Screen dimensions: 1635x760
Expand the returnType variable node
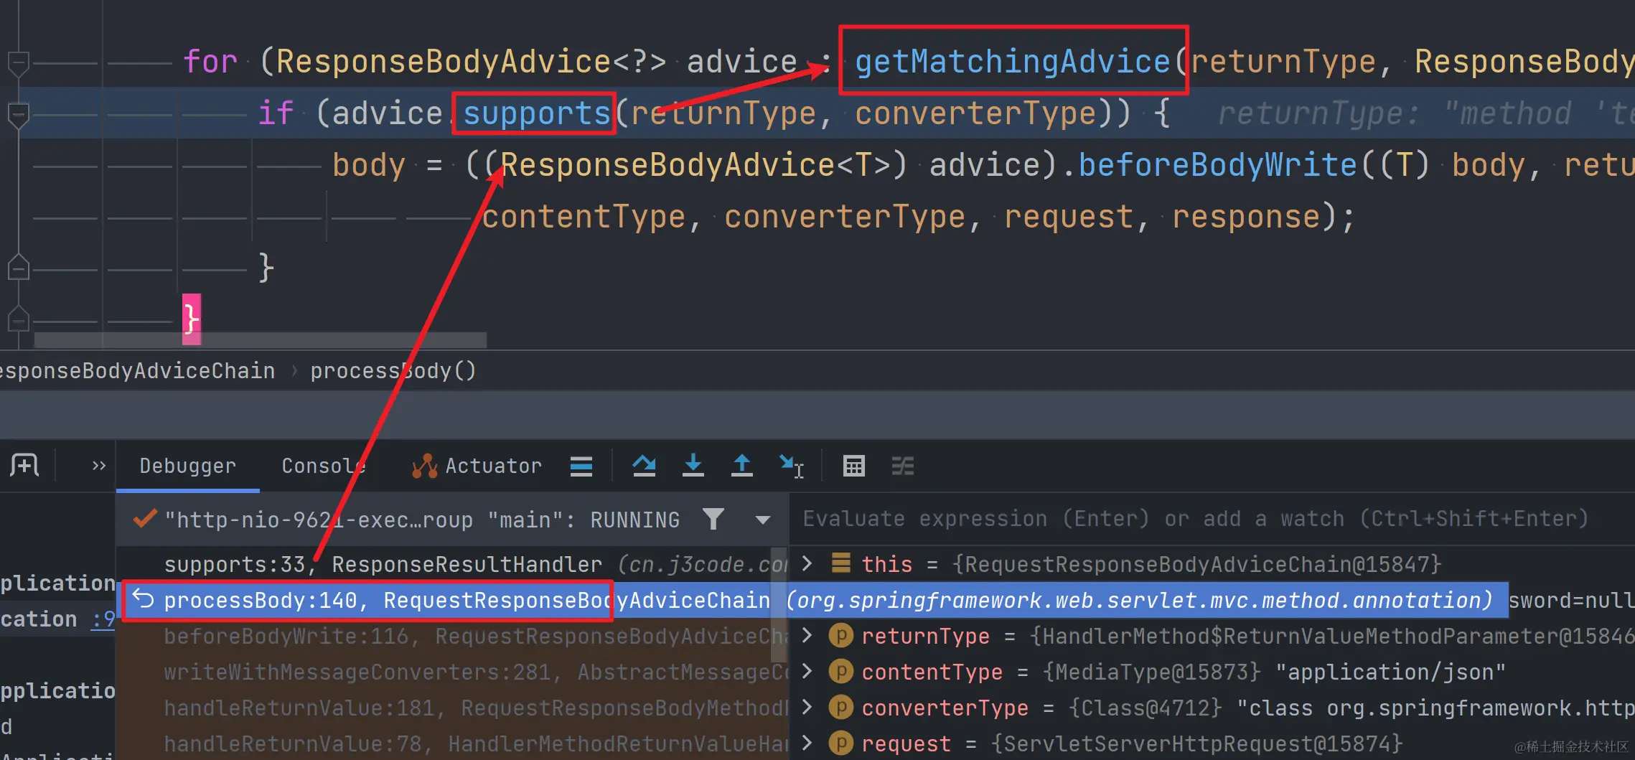coord(807,636)
